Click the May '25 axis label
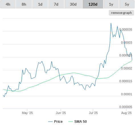Image resolution: width=135 pixels, height=129 pixels. [x=27, y=113]
